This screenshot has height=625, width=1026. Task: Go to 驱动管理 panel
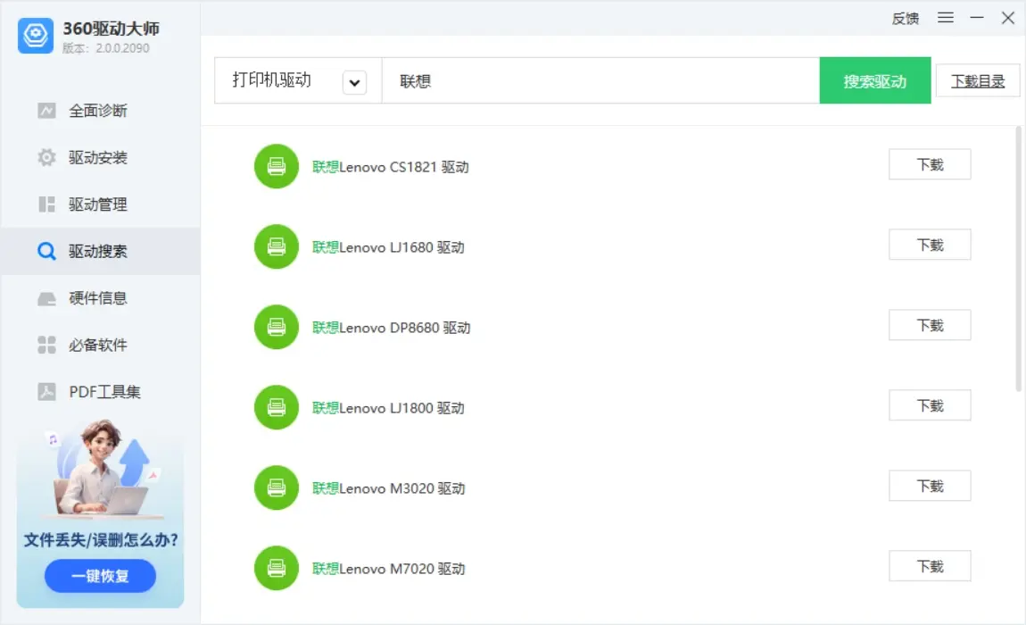[x=99, y=204]
